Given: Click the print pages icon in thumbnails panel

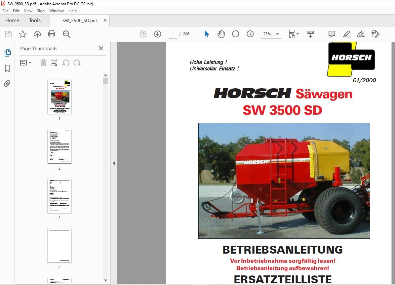Looking at the screenshot, I should click(55, 63).
